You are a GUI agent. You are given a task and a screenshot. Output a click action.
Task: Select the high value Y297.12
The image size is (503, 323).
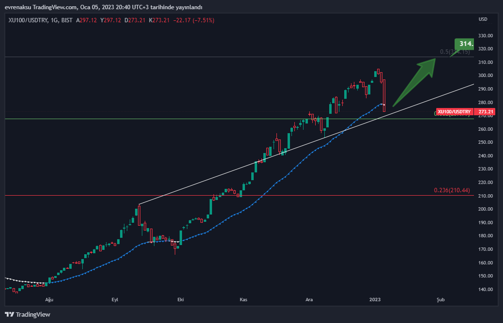[x=111, y=20]
